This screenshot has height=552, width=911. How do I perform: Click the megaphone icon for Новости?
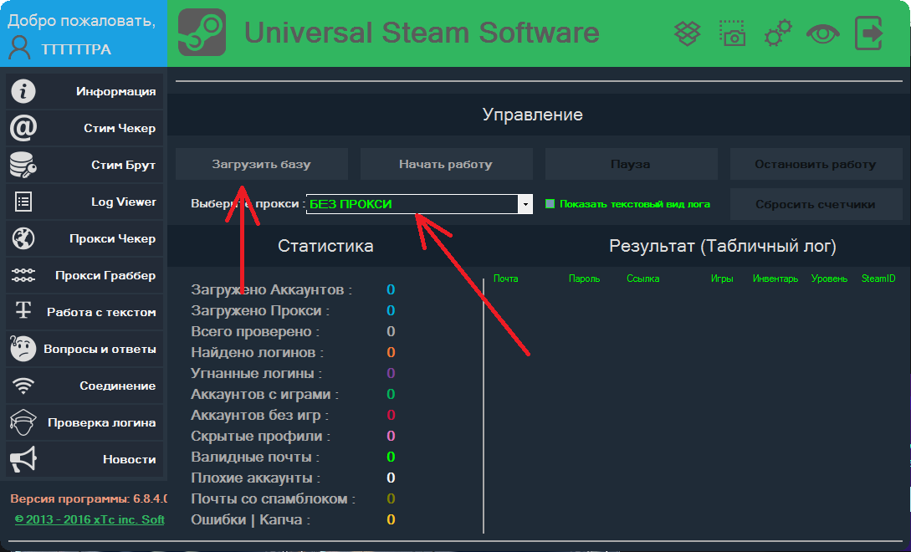coord(23,459)
